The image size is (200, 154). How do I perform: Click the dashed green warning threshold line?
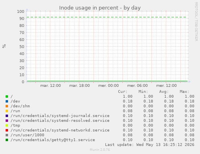pos(107,17)
